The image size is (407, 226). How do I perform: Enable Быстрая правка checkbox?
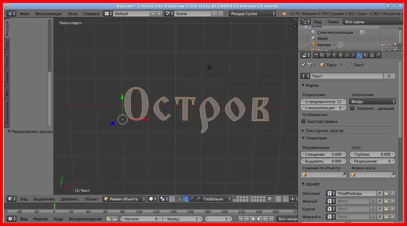pyautogui.click(x=304, y=121)
